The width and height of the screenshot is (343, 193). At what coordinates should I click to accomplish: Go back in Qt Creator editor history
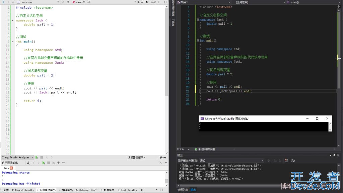click(x=3, y=2)
